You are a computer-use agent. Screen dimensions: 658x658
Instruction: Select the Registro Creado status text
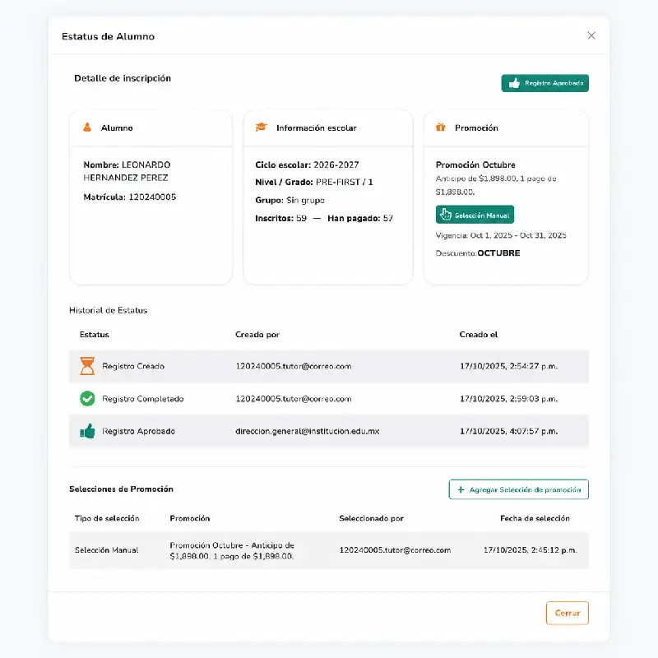pyautogui.click(x=133, y=366)
